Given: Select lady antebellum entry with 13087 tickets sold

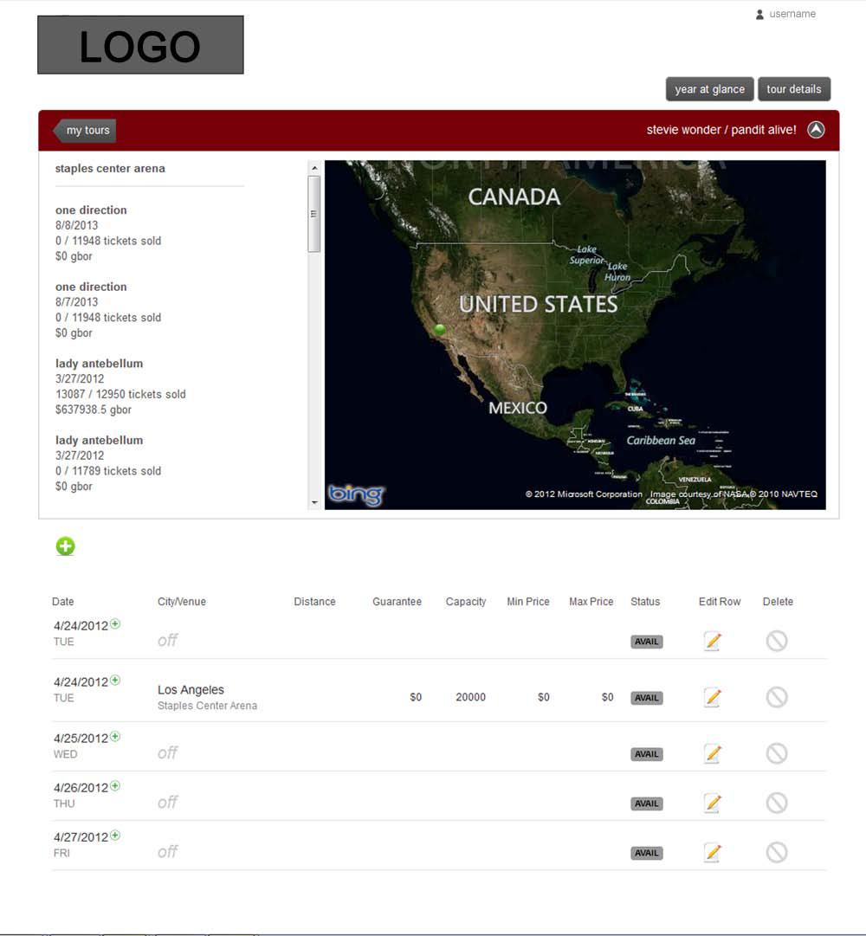Looking at the screenshot, I should [x=120, y=386].
